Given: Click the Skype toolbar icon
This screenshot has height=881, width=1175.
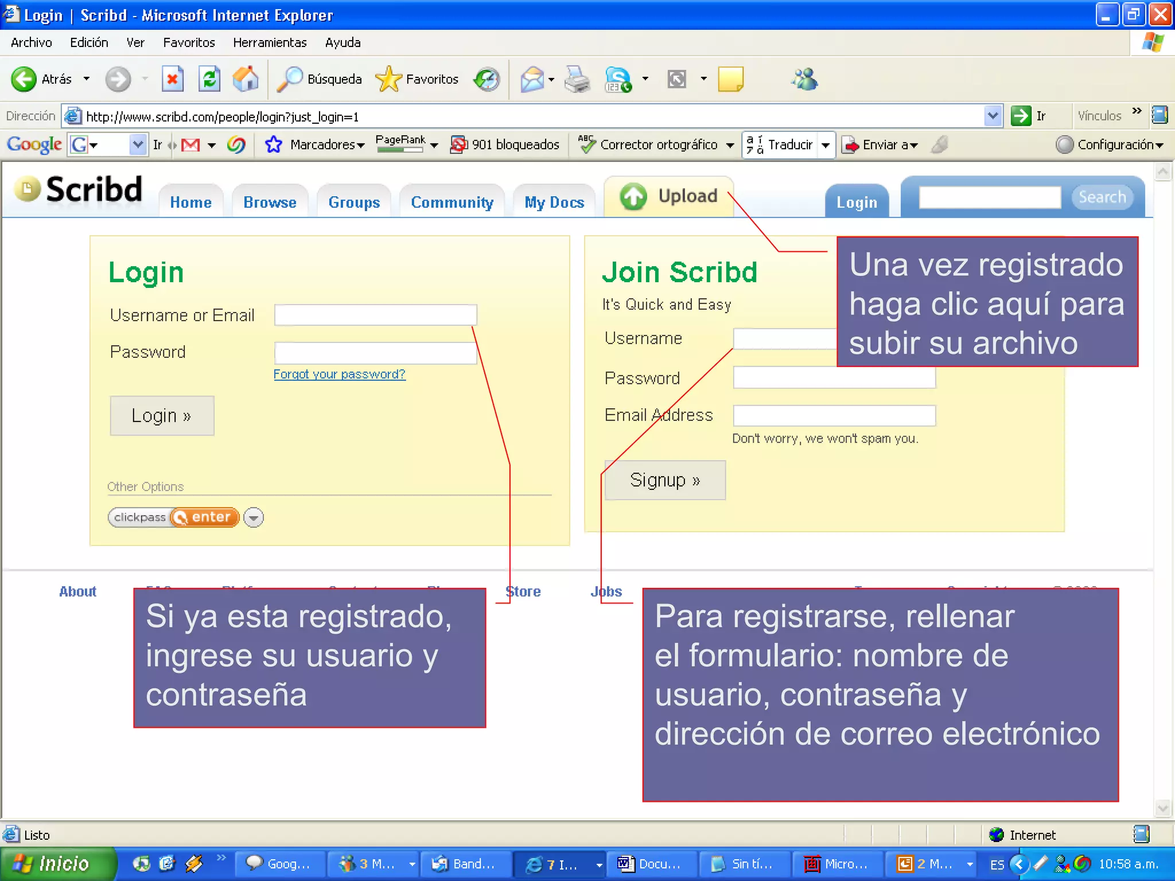Looking at the screenshot, I should pyautogui.click(x=618, y=79).
